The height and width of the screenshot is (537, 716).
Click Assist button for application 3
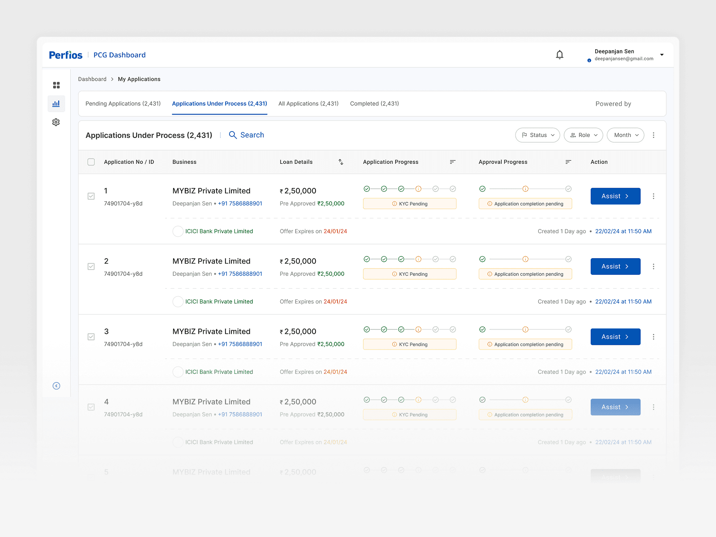pyautogui.click(x=615, y=337)
